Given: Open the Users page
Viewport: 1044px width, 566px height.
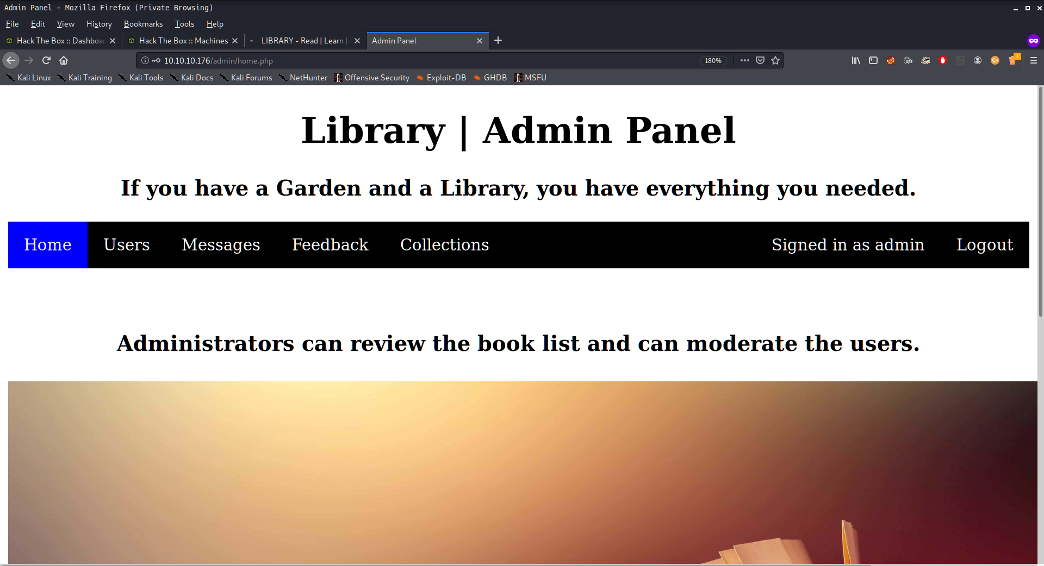Looking at the screenshot, I should (x=127, y=245).
